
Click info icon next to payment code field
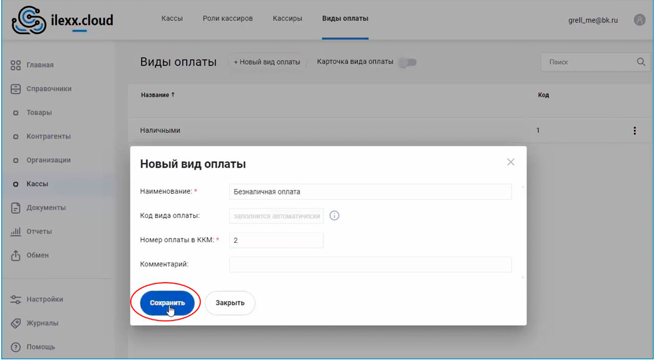334,216
